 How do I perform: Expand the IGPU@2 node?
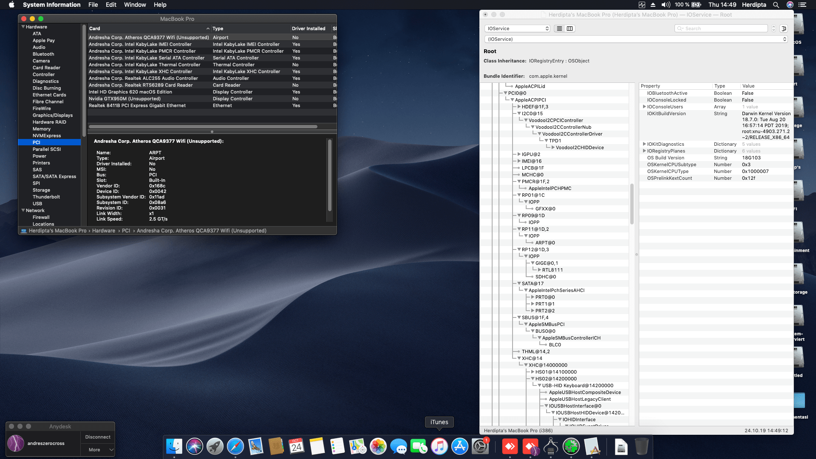click(519, 154)
